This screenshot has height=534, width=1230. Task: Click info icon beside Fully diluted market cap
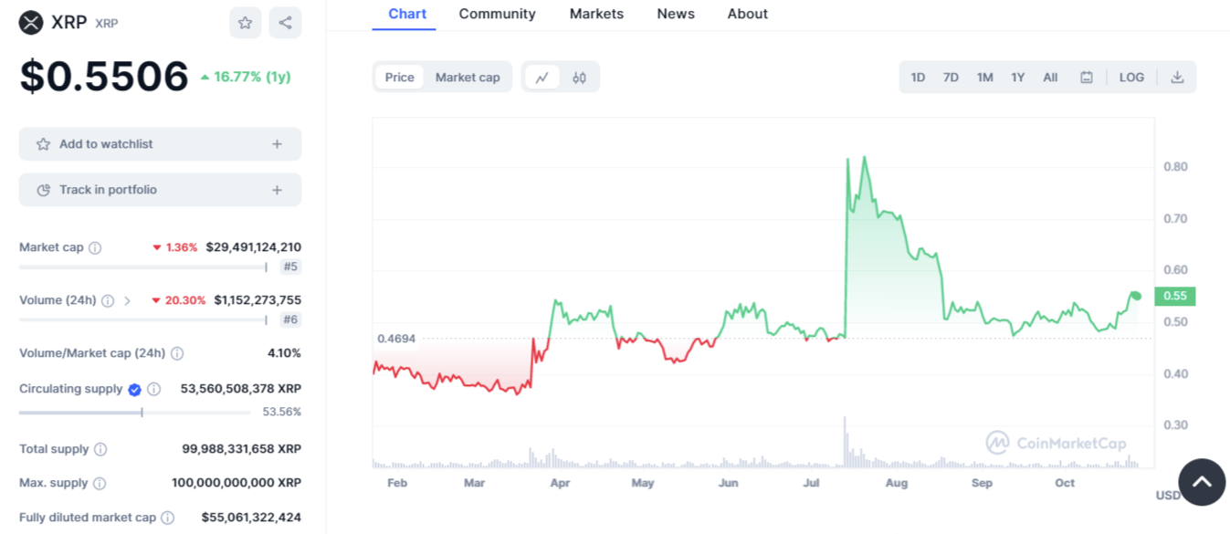(168, 518)
